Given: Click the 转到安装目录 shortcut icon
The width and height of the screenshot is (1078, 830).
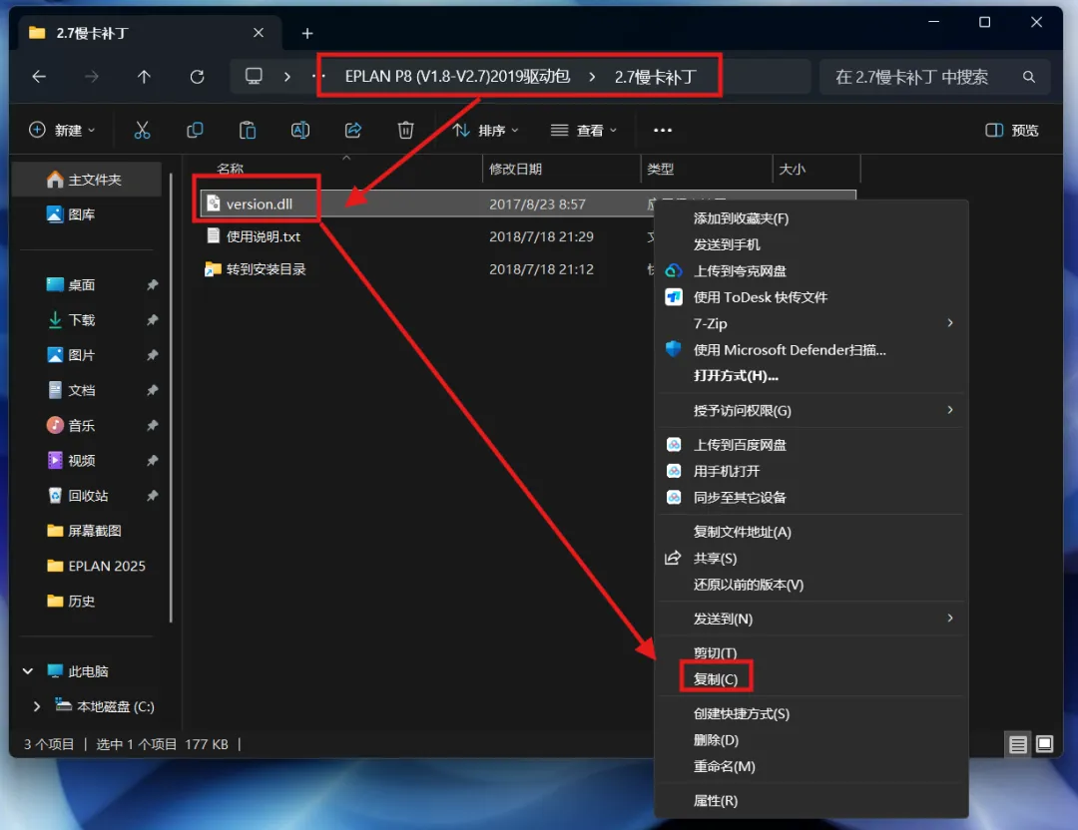Looking at the screenshot, I should (214, 269).
